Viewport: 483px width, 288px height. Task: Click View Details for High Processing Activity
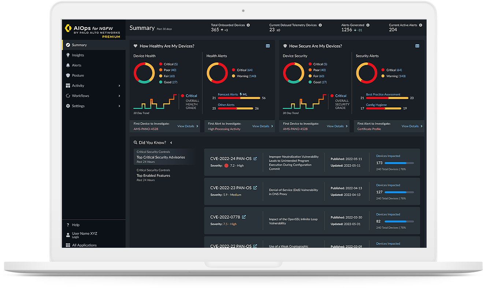(x=261, y=126)
